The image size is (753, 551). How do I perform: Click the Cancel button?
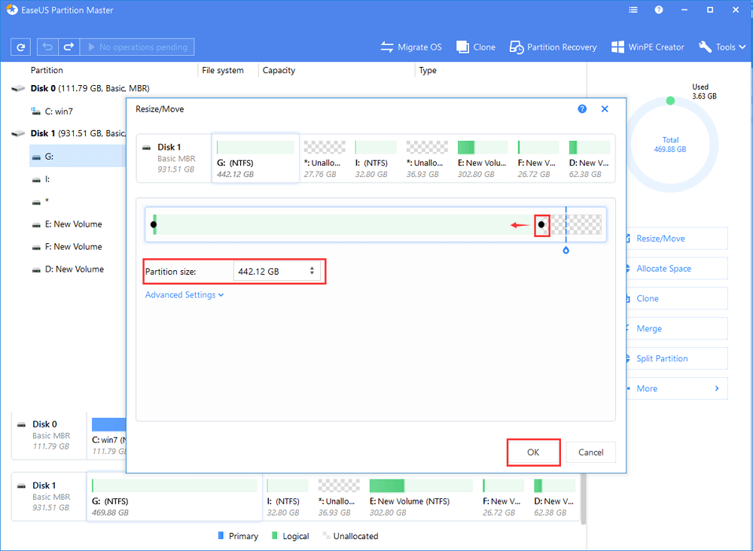click(x=590, y=452)
